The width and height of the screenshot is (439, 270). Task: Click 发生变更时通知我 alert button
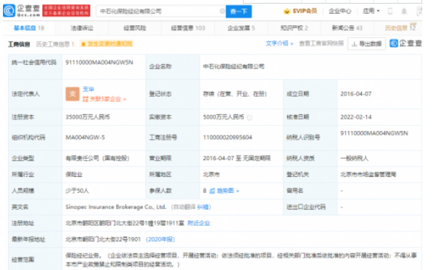coord(106,44)
